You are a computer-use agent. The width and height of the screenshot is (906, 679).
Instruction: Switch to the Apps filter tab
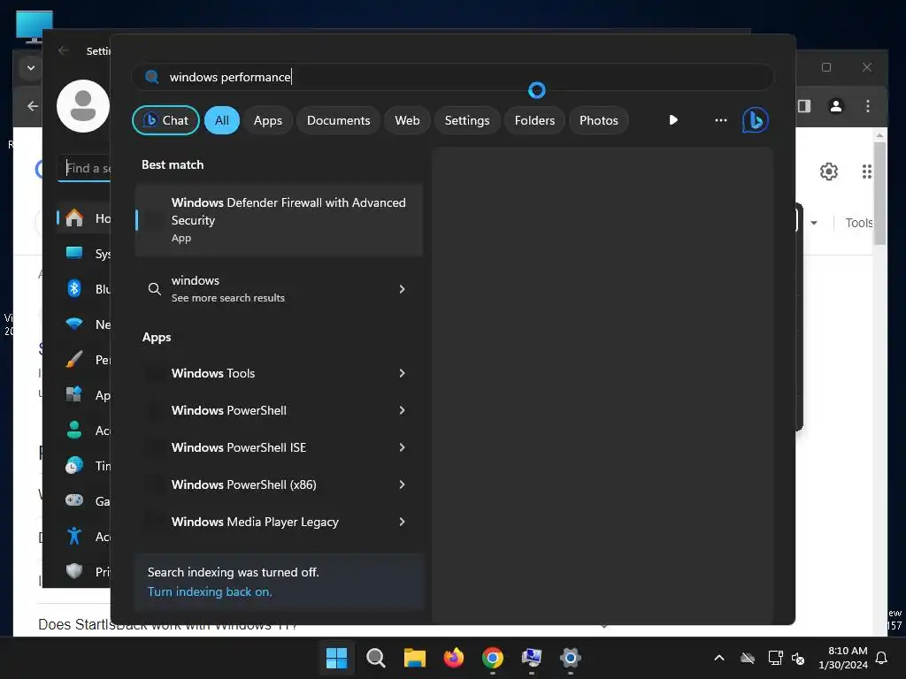coord(267,120)
